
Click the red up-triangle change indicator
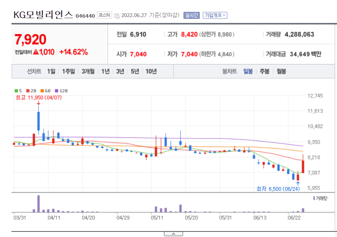coord(36,52)
